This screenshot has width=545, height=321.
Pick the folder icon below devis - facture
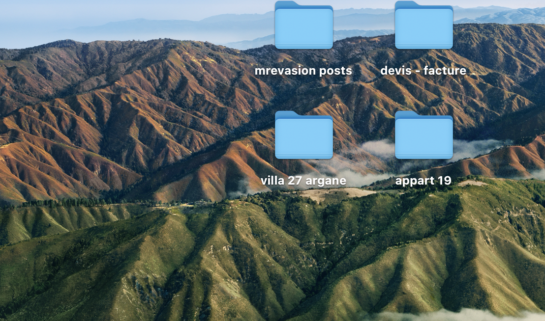tap(424, 136)
